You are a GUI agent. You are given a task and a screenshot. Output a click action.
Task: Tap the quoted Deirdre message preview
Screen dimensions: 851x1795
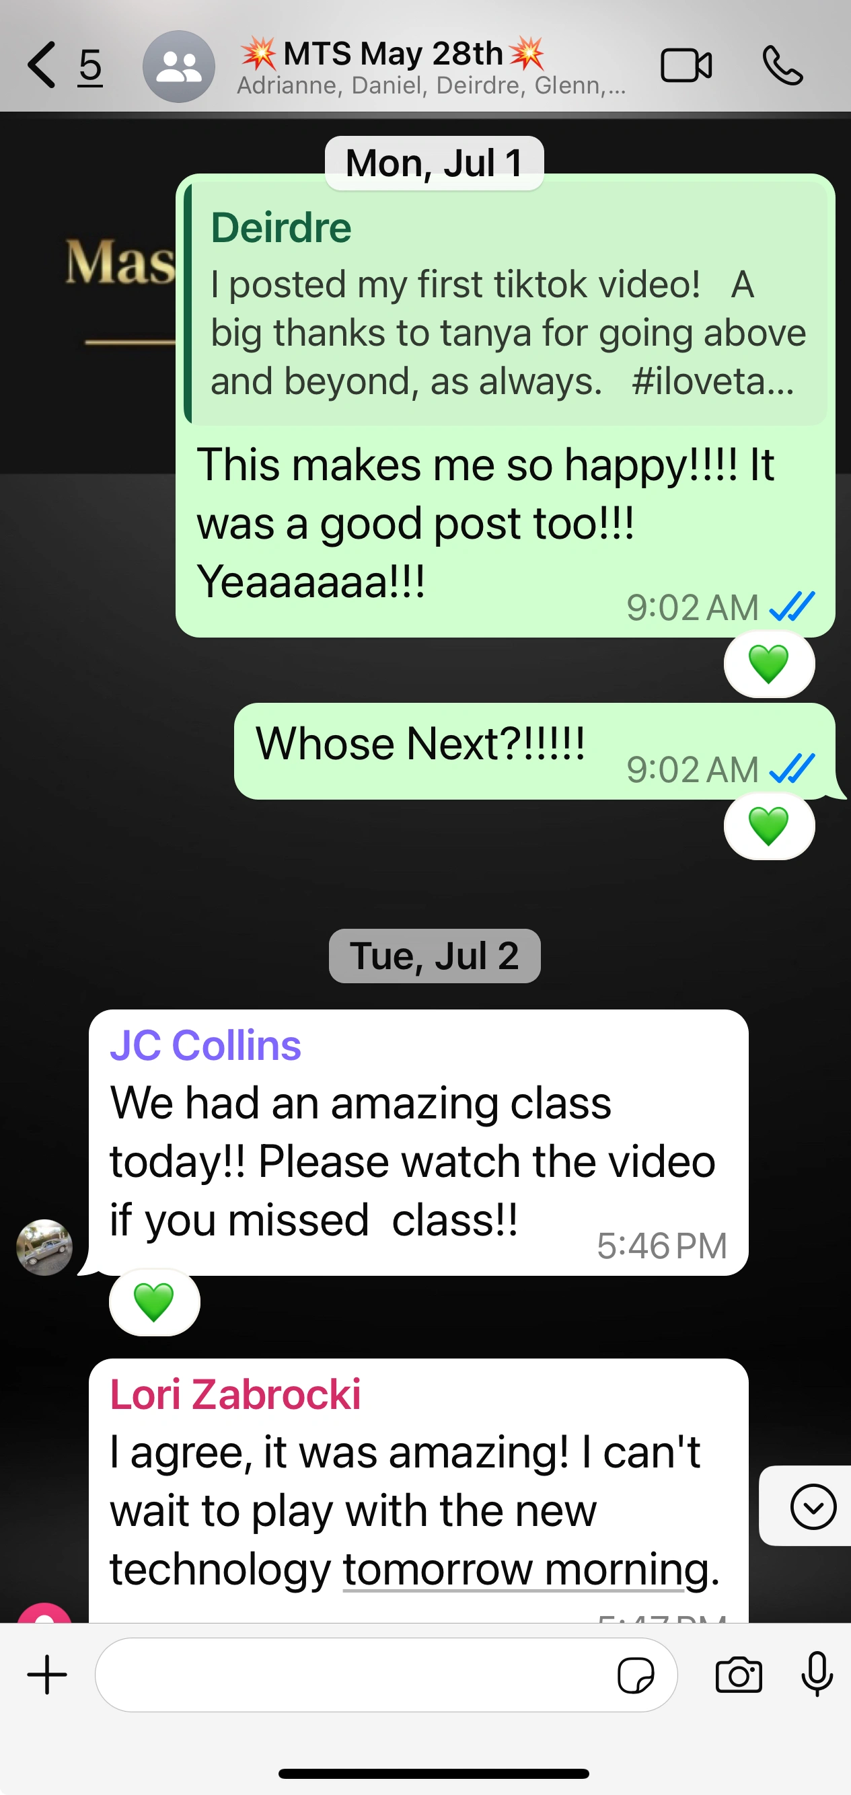tap(505, 303)
